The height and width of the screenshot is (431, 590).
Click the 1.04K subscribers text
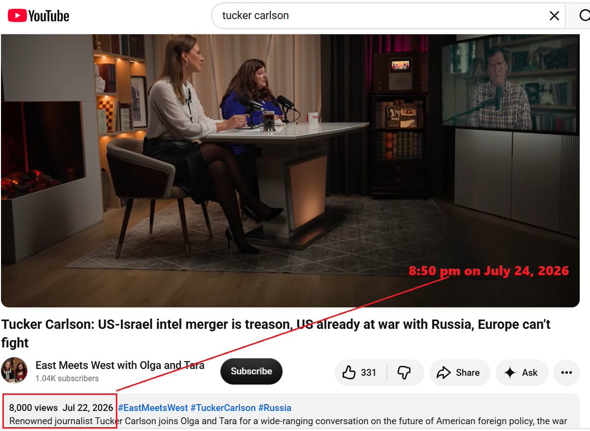tap(67, 378)
